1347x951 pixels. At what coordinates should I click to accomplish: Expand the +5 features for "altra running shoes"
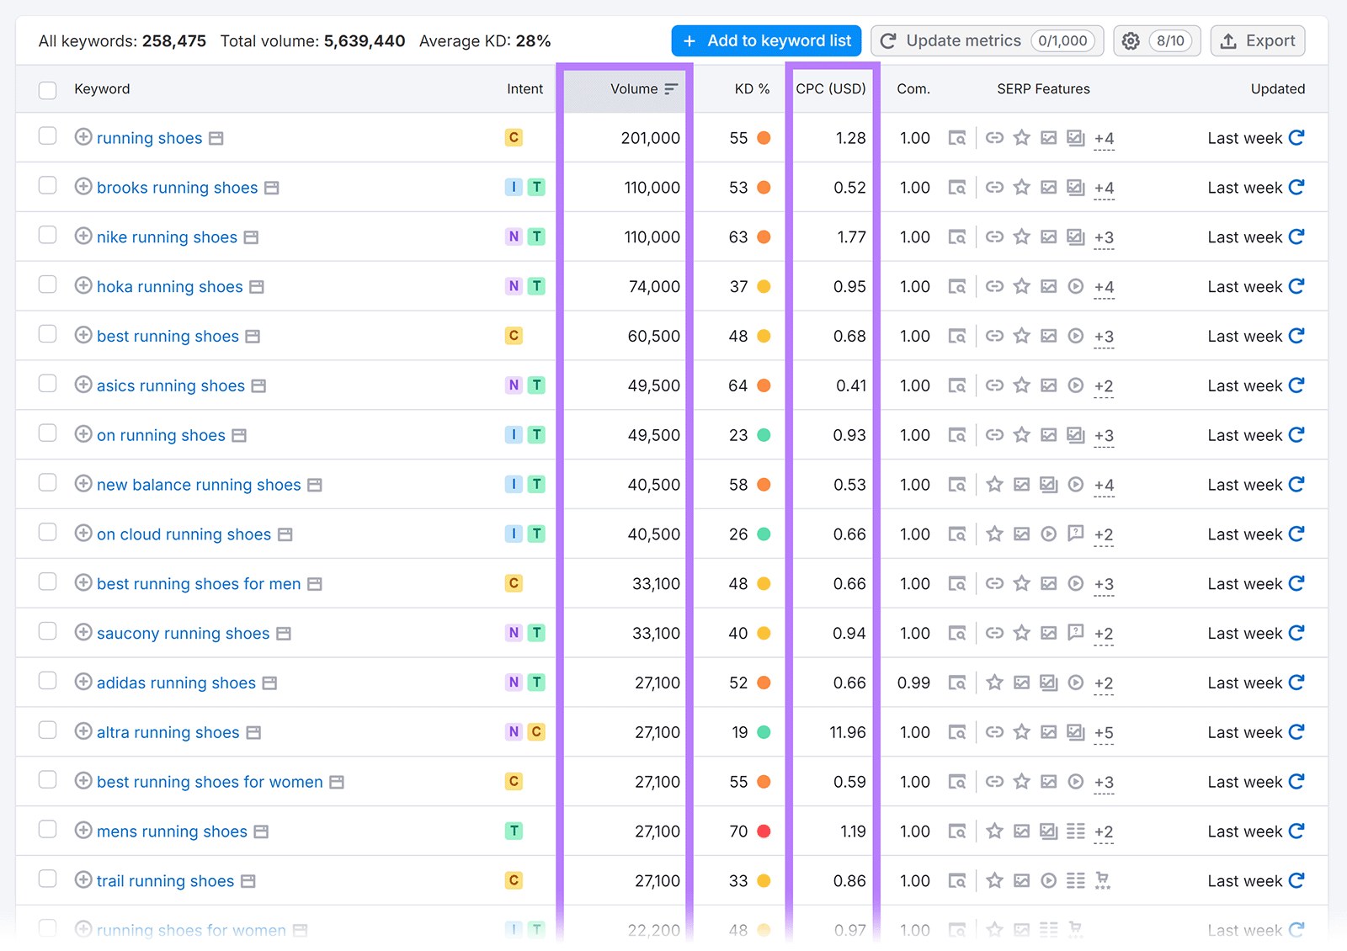click(1103, 733)
